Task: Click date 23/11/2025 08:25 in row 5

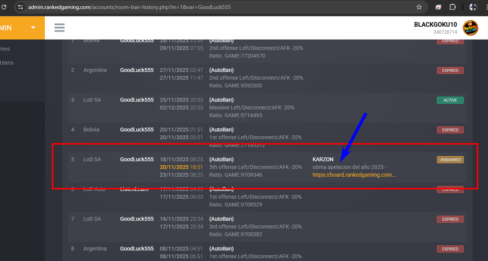Action: tap(181, 175)
